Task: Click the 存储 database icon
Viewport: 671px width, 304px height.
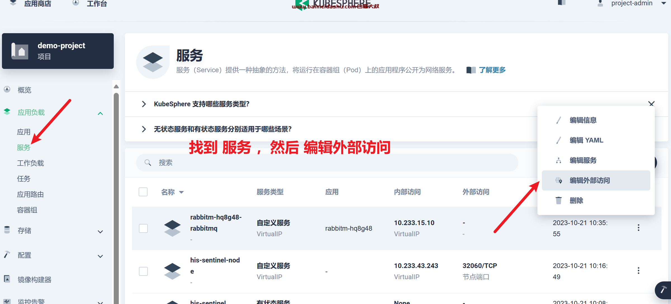Action: pyautogui.click(x=7, y=230)
